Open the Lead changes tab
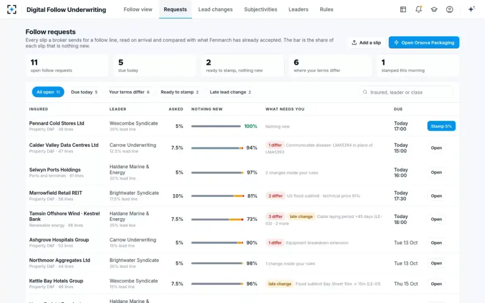This screenshot has width=485, height=303. click(x=215, y=9)
